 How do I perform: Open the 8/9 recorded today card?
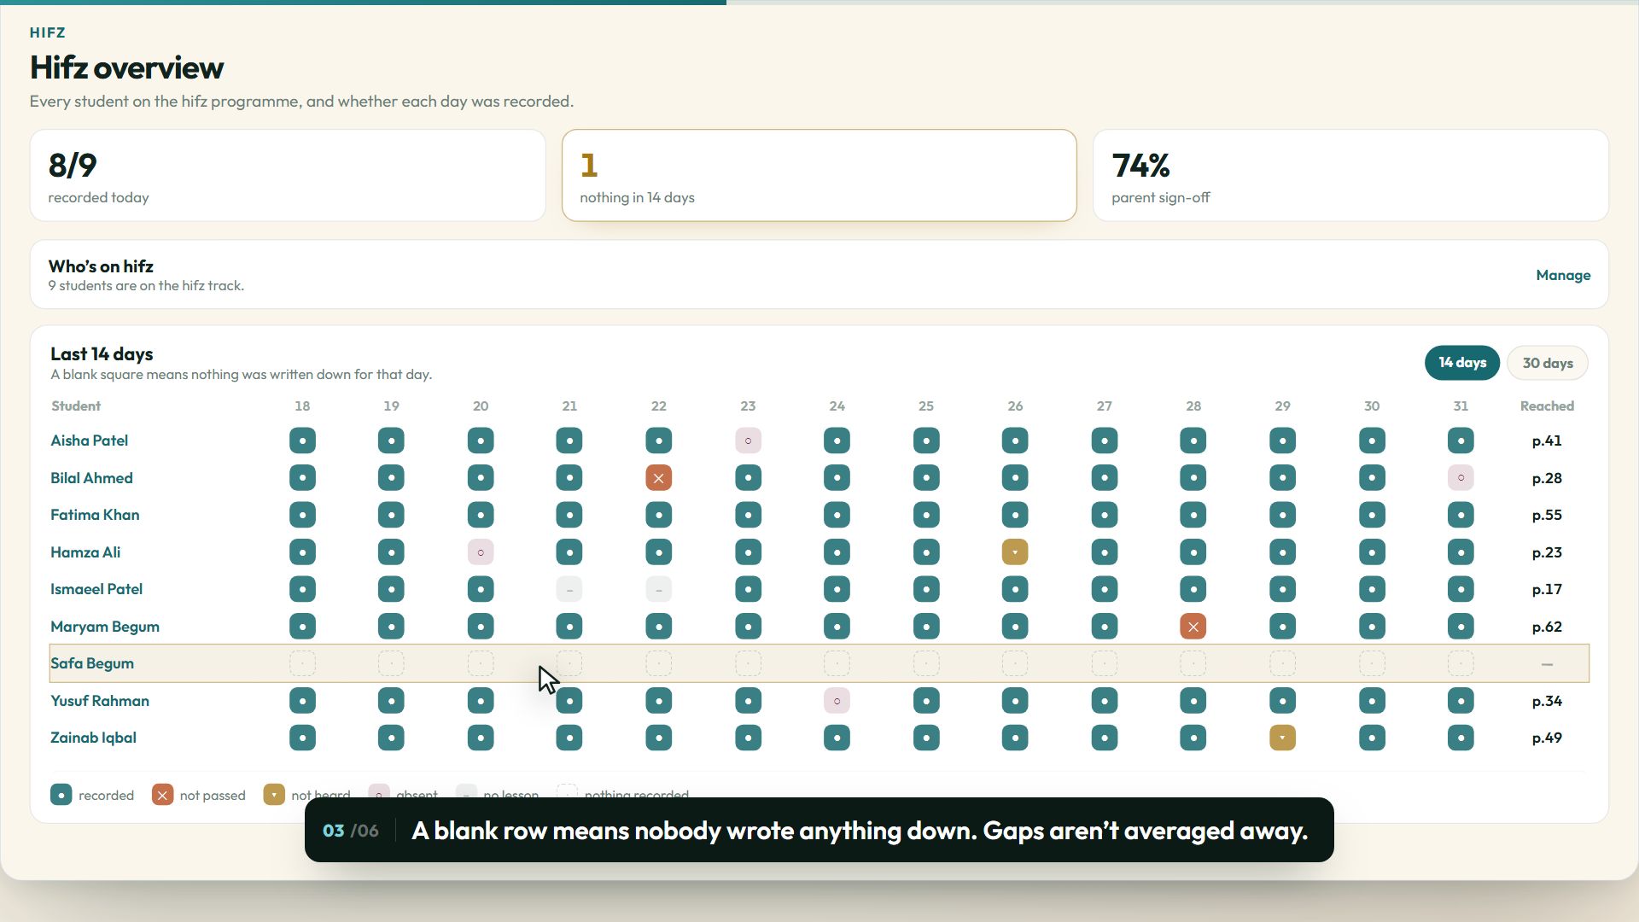(288, 175)
